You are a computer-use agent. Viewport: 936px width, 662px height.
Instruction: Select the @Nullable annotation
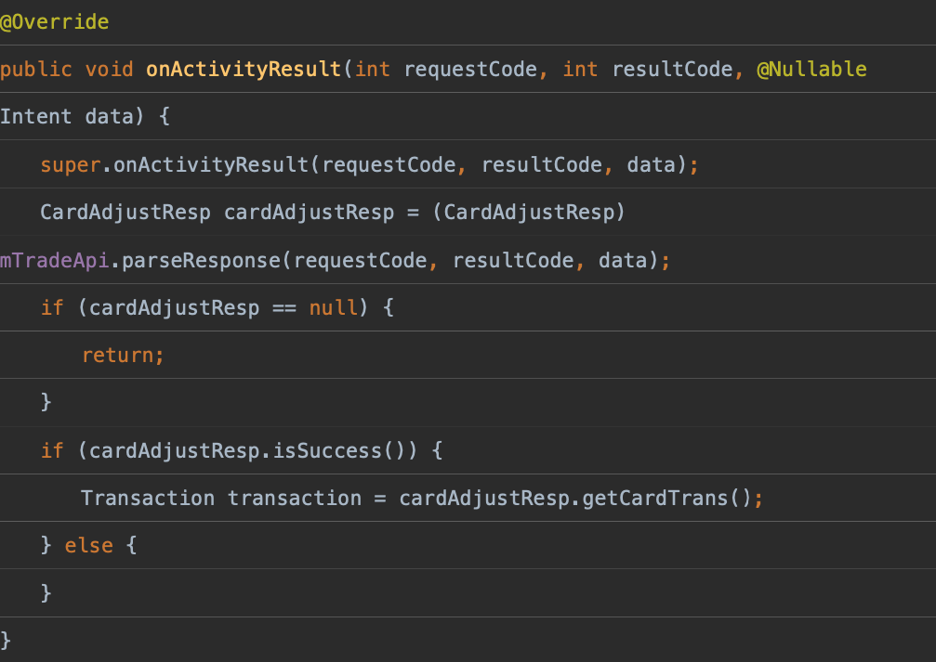(811, 70)
